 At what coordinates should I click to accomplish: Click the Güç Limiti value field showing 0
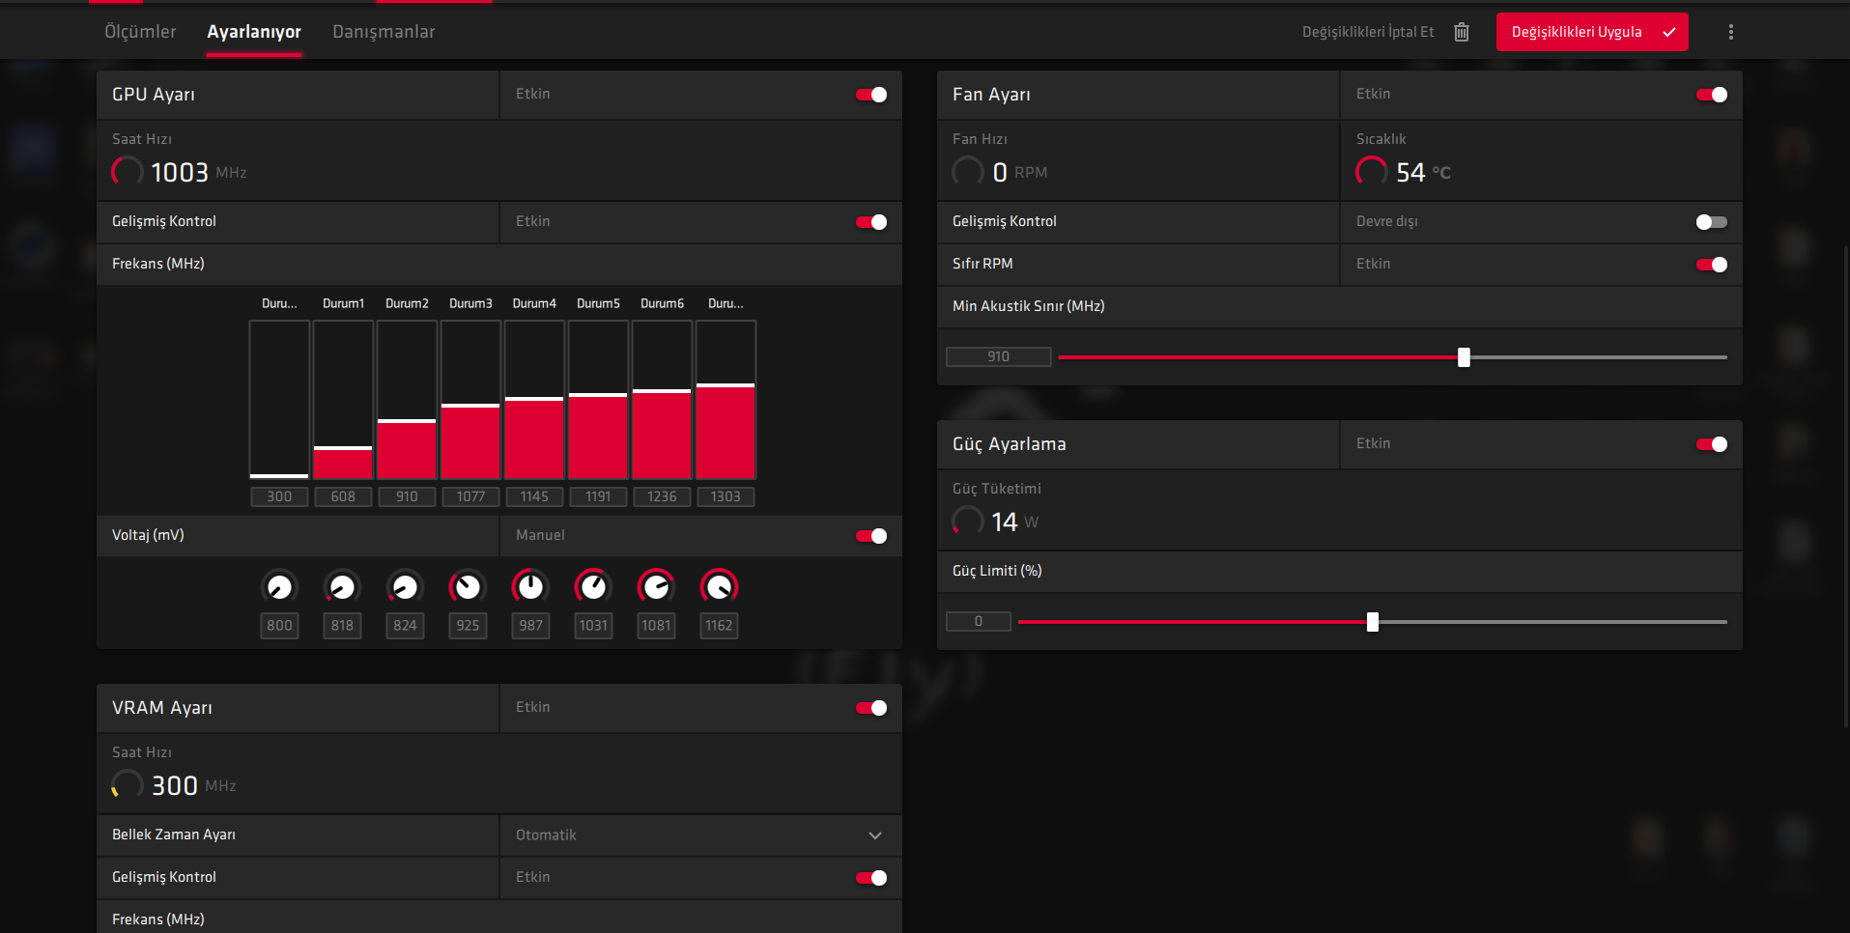[979, 622]
